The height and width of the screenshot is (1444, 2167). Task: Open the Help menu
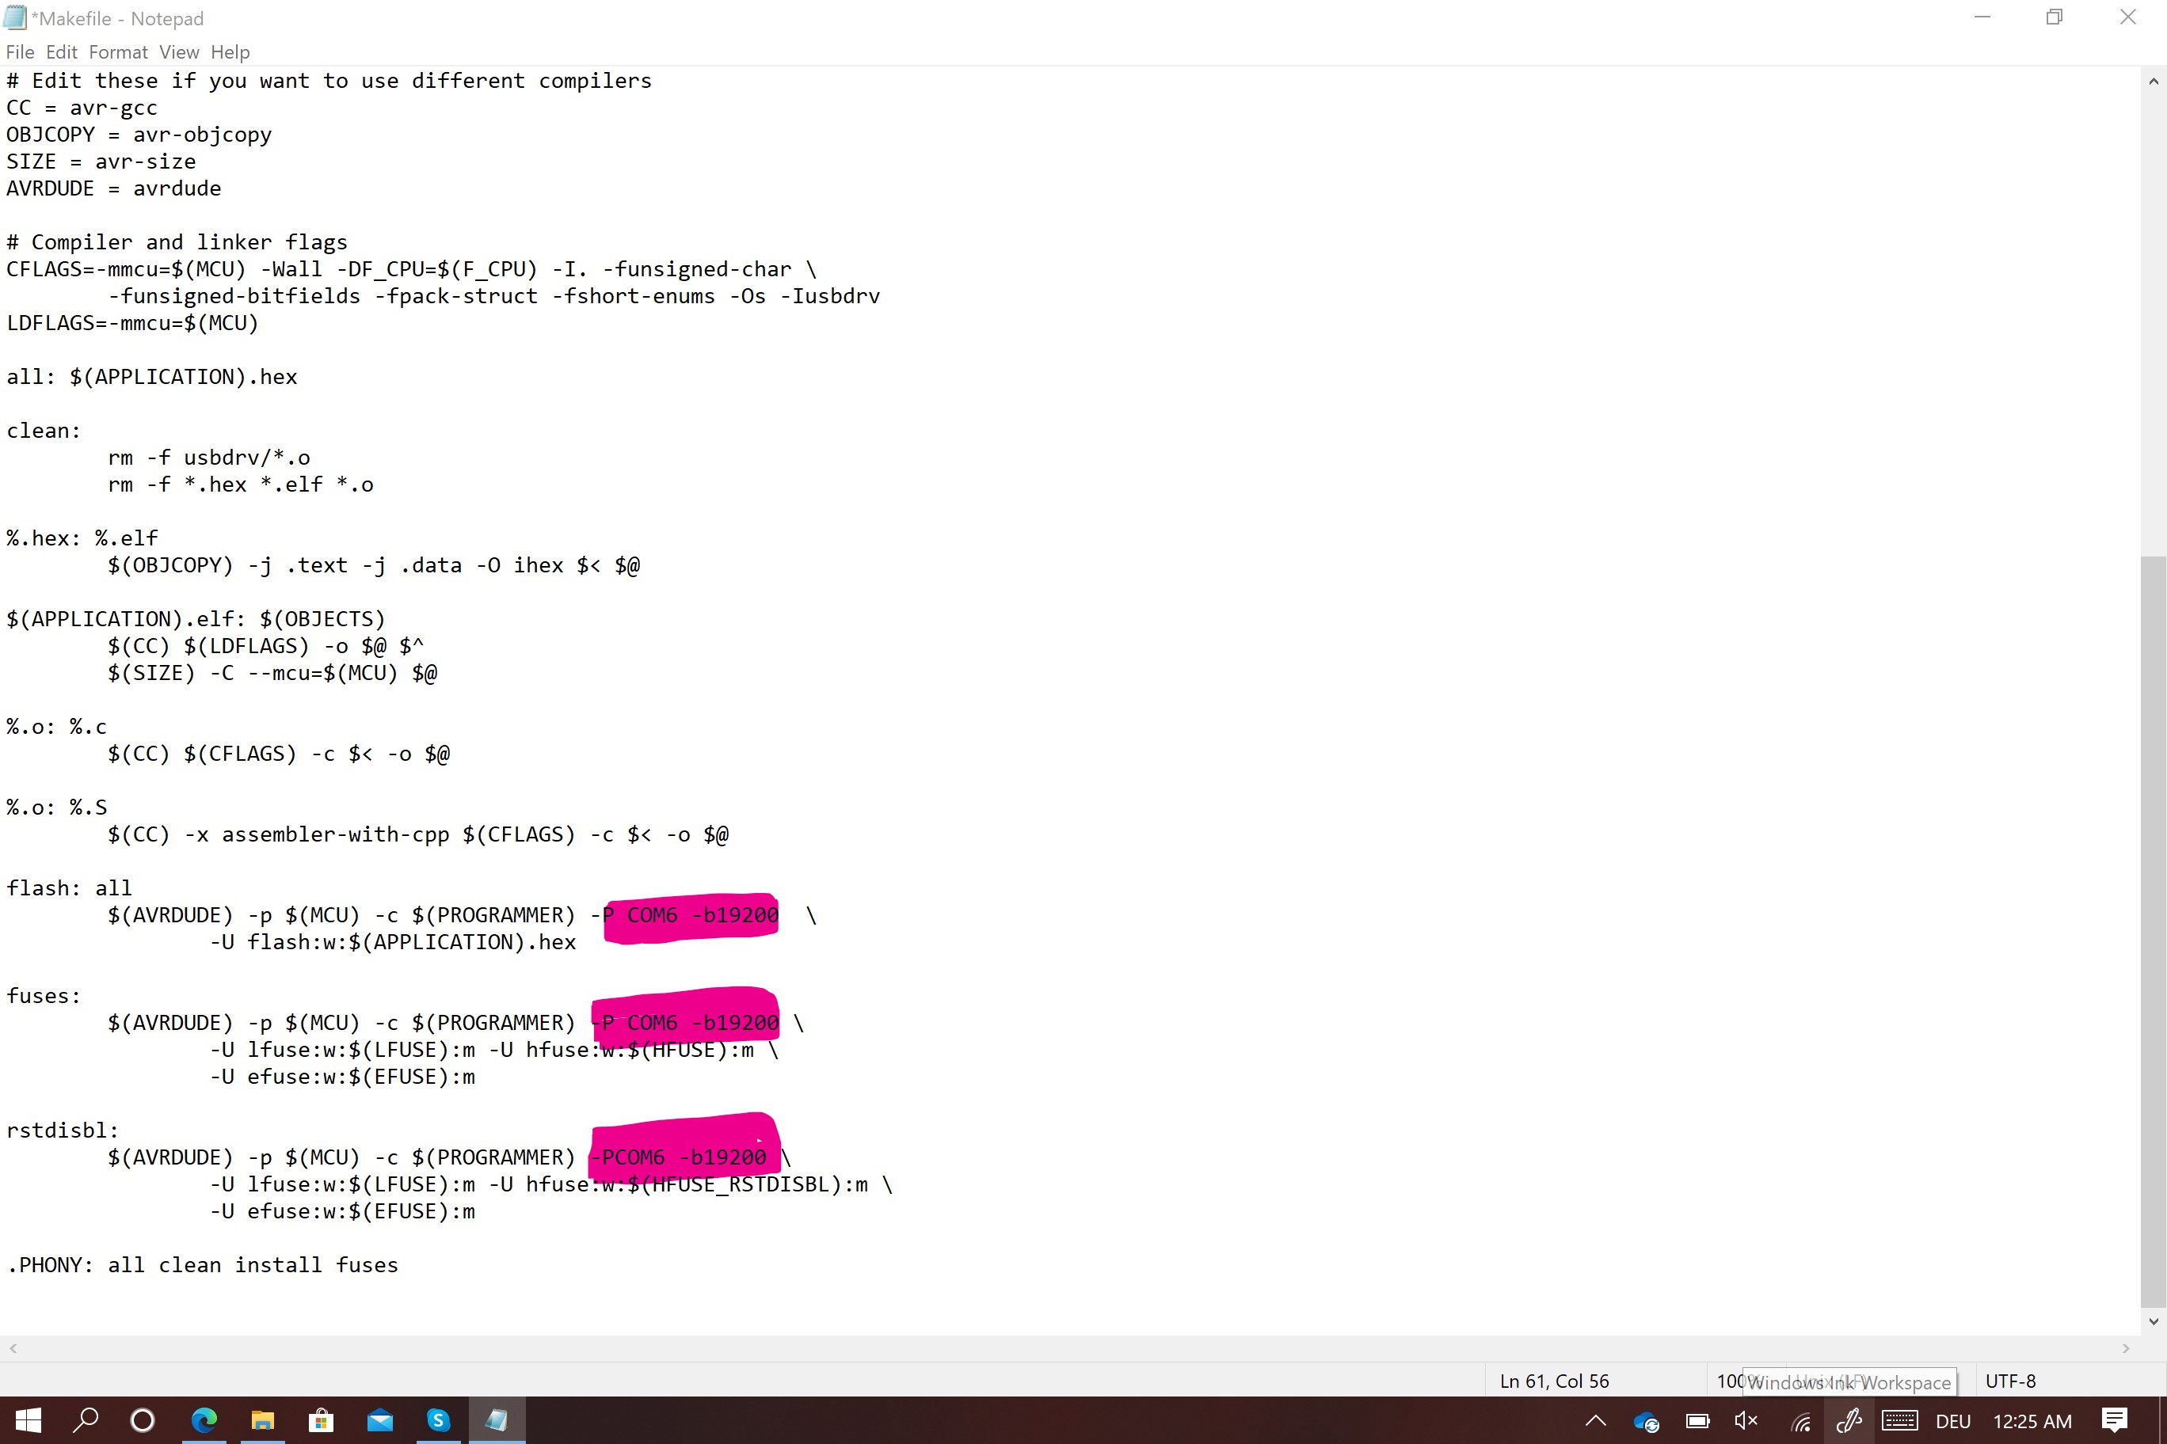click(230, 52)
